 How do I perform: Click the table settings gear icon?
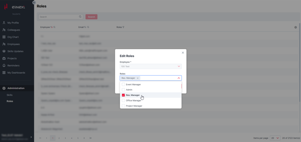[x=295, y=27]
